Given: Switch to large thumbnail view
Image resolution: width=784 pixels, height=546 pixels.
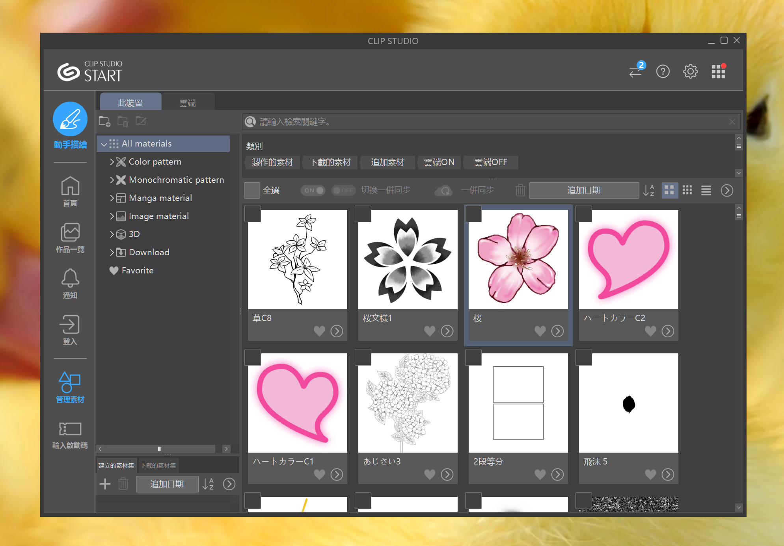Looking at the screenshot, I should tap(669, 190).
